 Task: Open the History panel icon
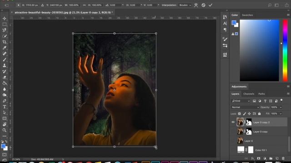click(x=225, y=17)
